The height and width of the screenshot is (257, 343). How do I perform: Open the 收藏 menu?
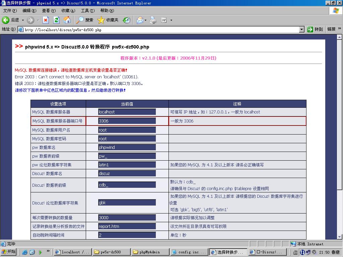click(68, 10)
